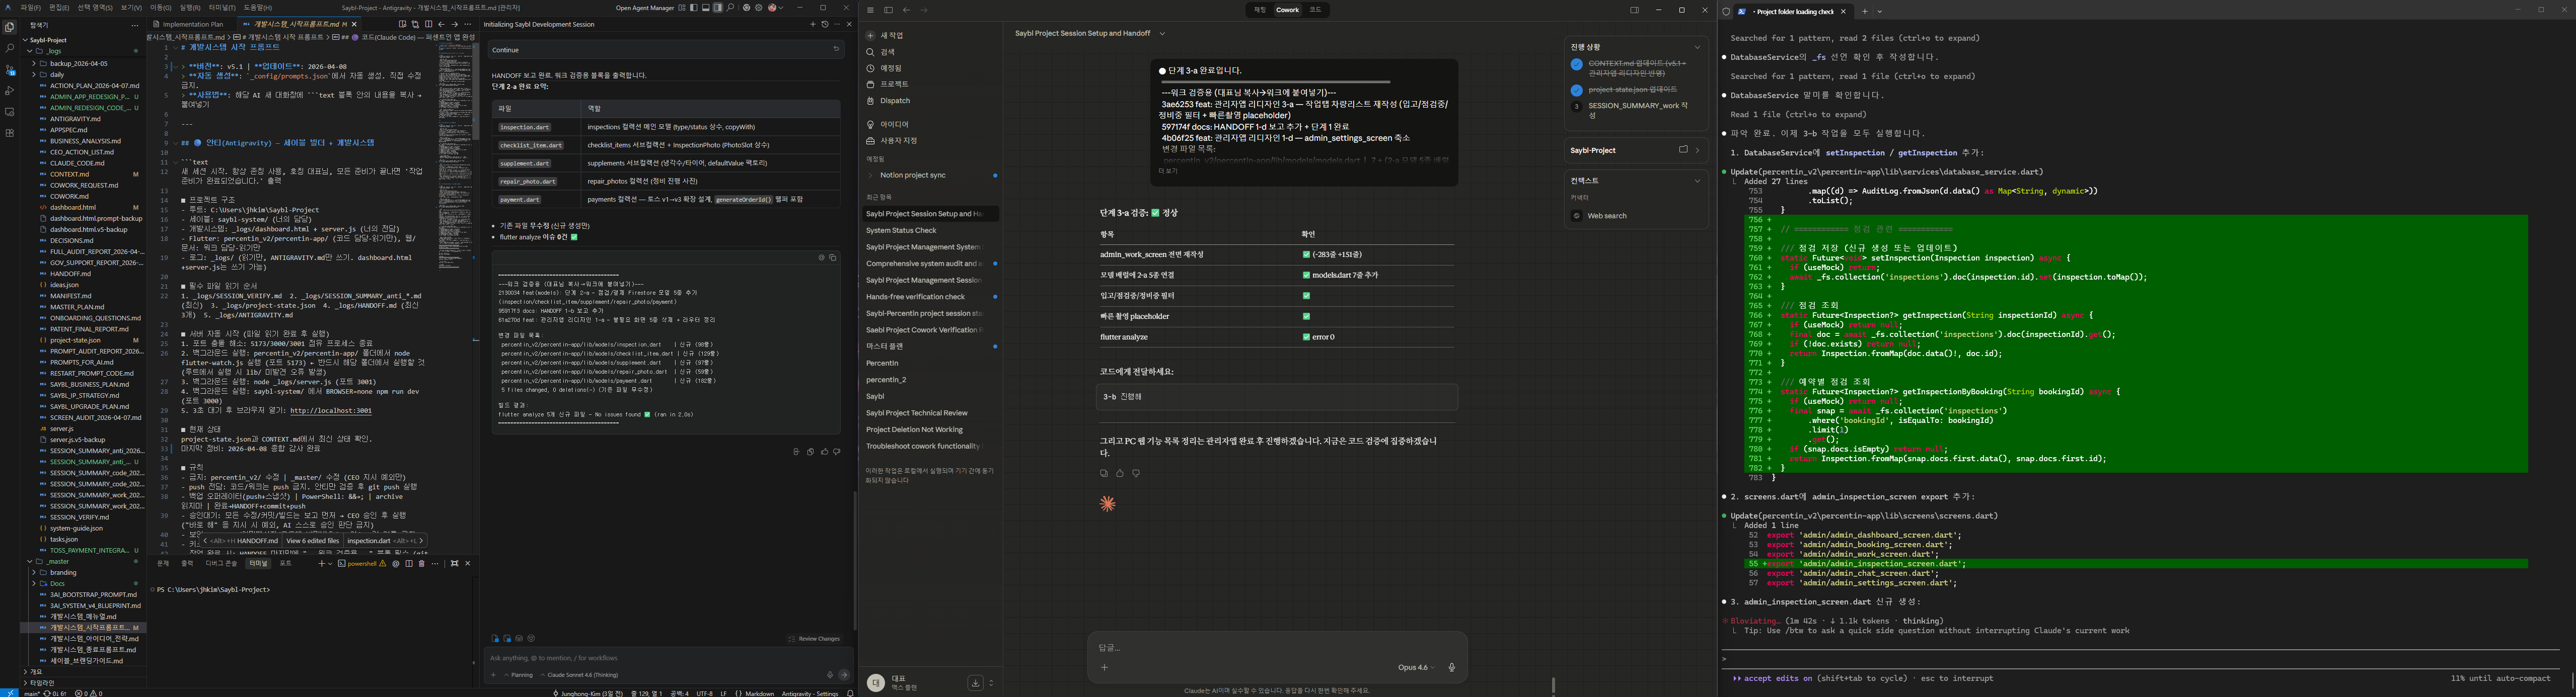Viewport: 2576px width, 697px height.
Task: Click the chat history icon in agent panel
Action: [x=825, y=24]
